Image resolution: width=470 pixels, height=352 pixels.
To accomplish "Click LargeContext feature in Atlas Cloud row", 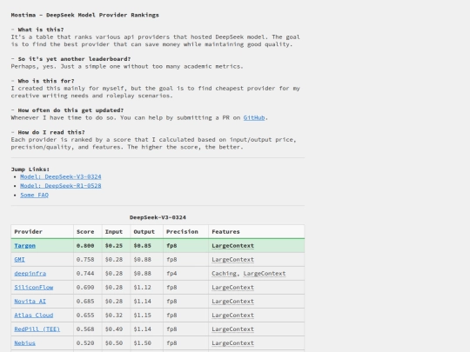I will click(232, 315).
